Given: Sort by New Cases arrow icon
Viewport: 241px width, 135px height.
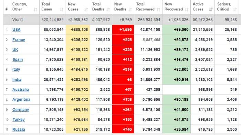Looking at the screenshot, I should coord(86,10).
